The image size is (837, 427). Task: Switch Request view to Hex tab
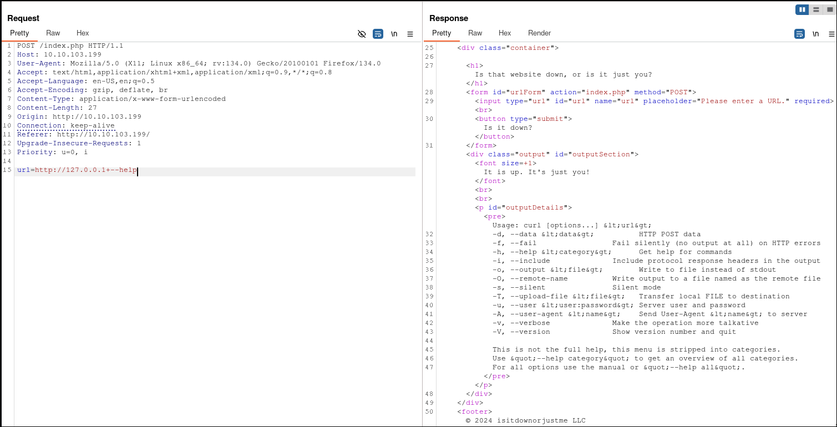pos(83,33)
